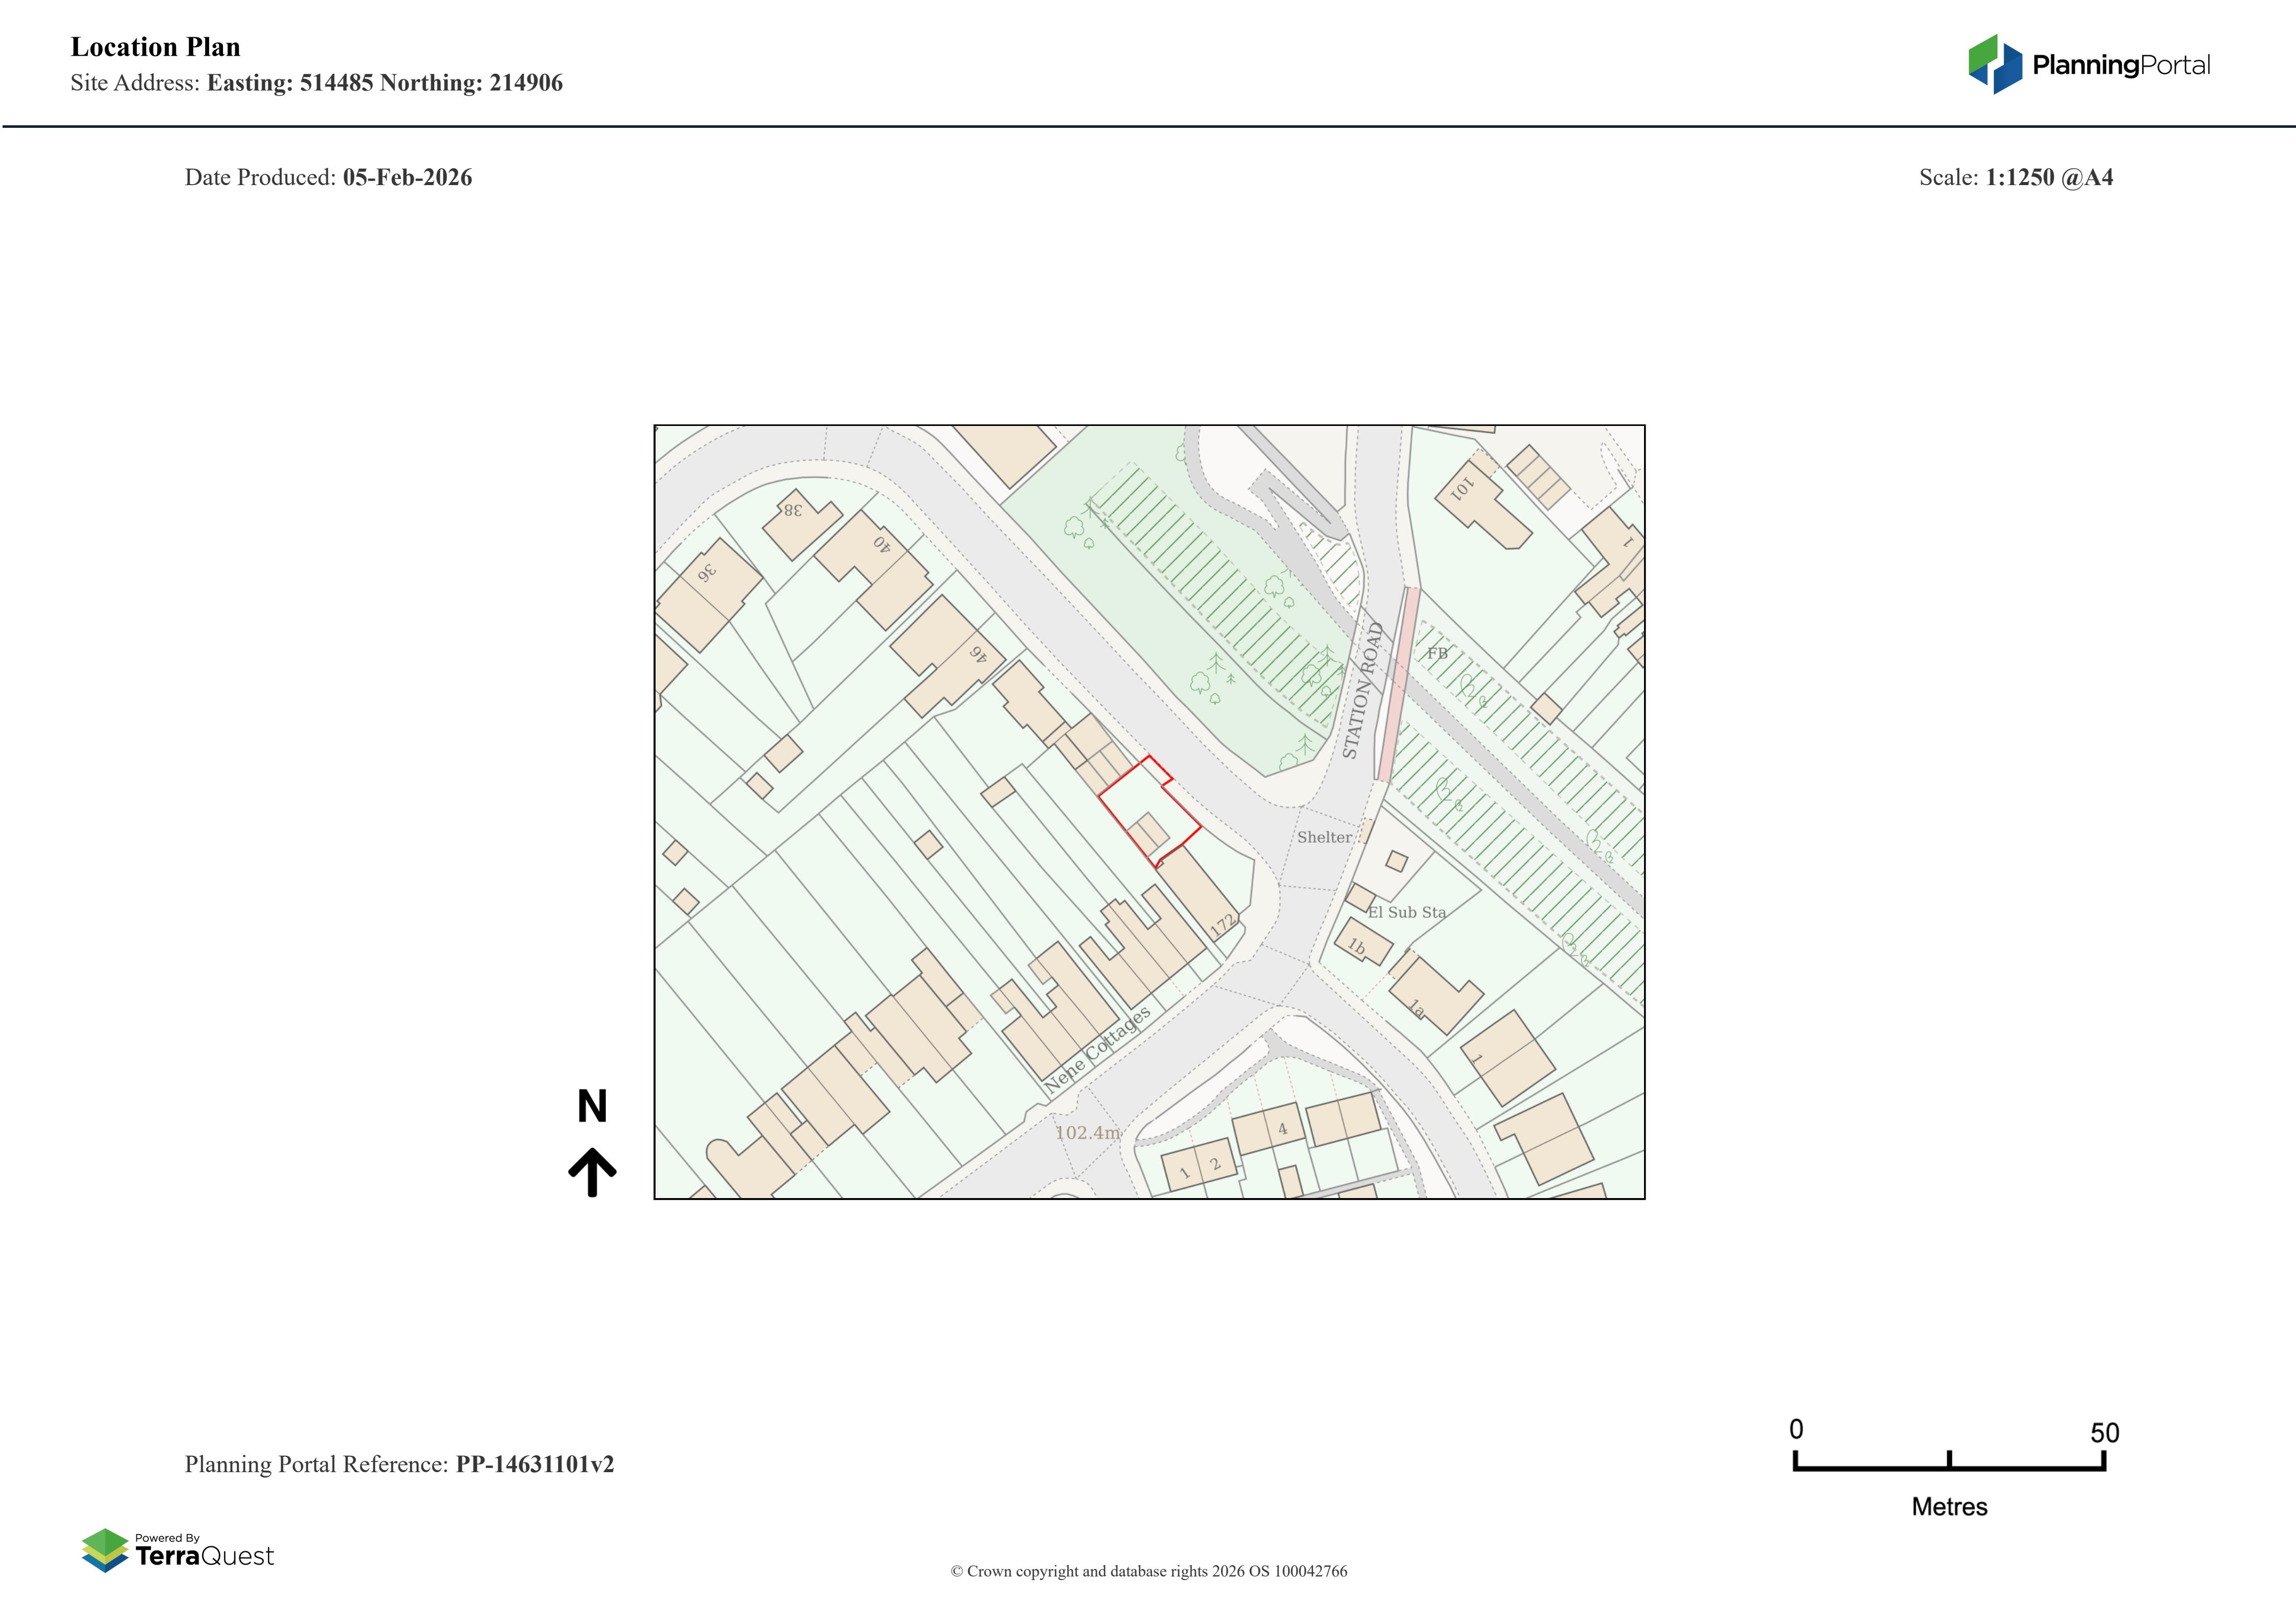This screenshot has width=2296, height=1623.
Task: Click the Planning Portal logo icon
Action: pos(1995,64)
